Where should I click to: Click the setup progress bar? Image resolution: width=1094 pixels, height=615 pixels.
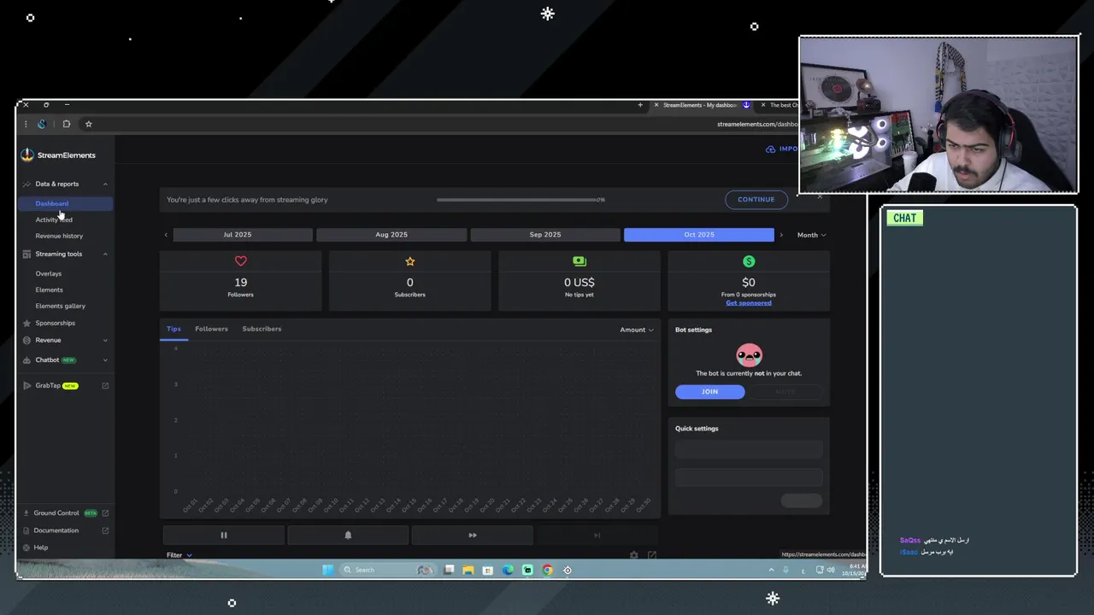(517, 200)
